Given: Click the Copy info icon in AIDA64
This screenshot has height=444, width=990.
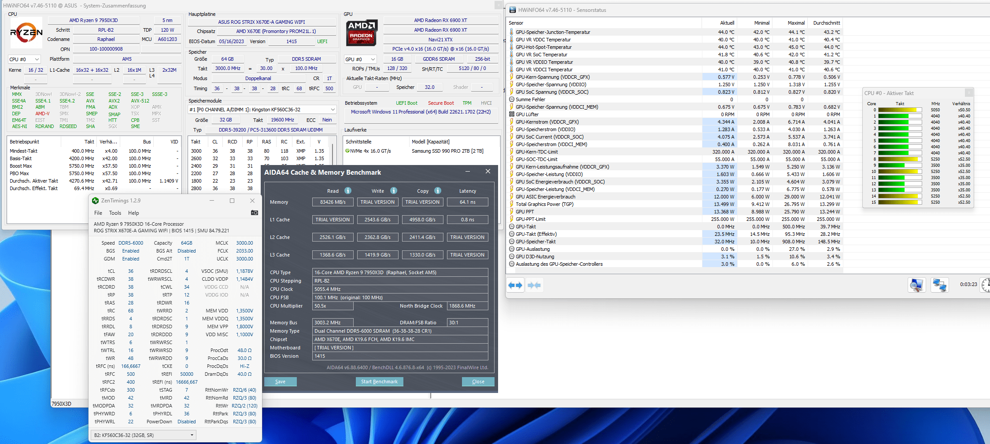Looking at the screenshot, I should pos(438,191).
